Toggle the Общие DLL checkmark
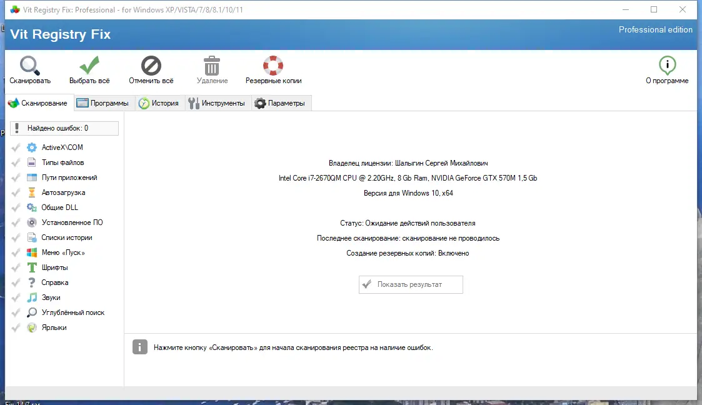Viewport: 702px width, 405px height. click(x=16, y=207)
